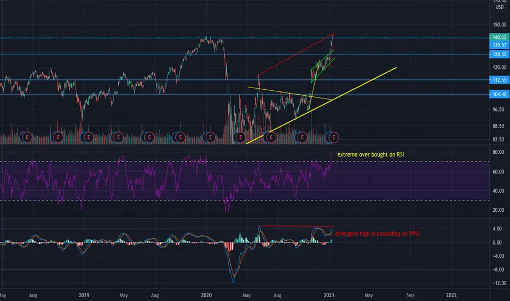Click the Sep label on time axis

point(410,295)
